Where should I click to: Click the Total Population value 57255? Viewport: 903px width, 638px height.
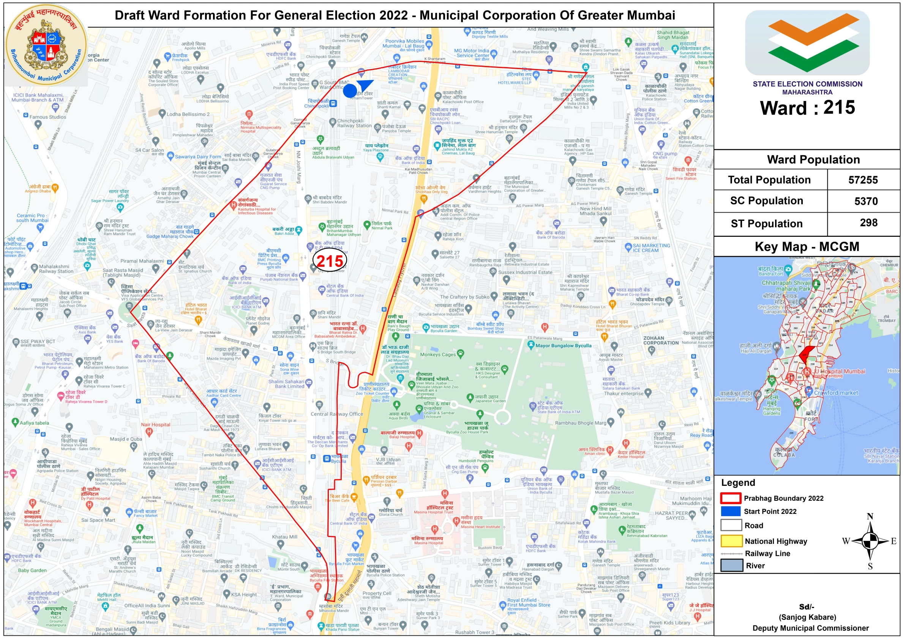click(863, 180)
